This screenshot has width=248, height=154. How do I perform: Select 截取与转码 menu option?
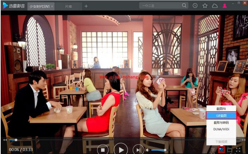[x=221, y=122]
